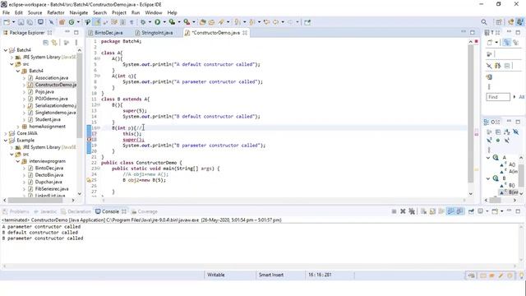
Task: Click Collapse All in Package Explorer
Action: point(46,43)
